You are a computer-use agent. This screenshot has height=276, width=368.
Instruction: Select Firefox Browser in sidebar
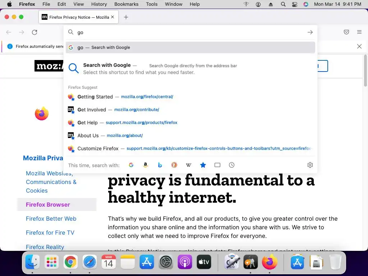point(57,204)
